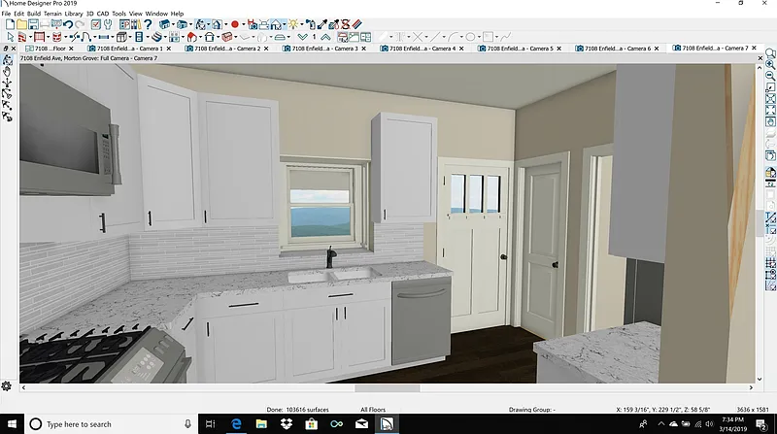777x434 pixels.
Task: Open the Terrain menu
Action: pos(52,14)
